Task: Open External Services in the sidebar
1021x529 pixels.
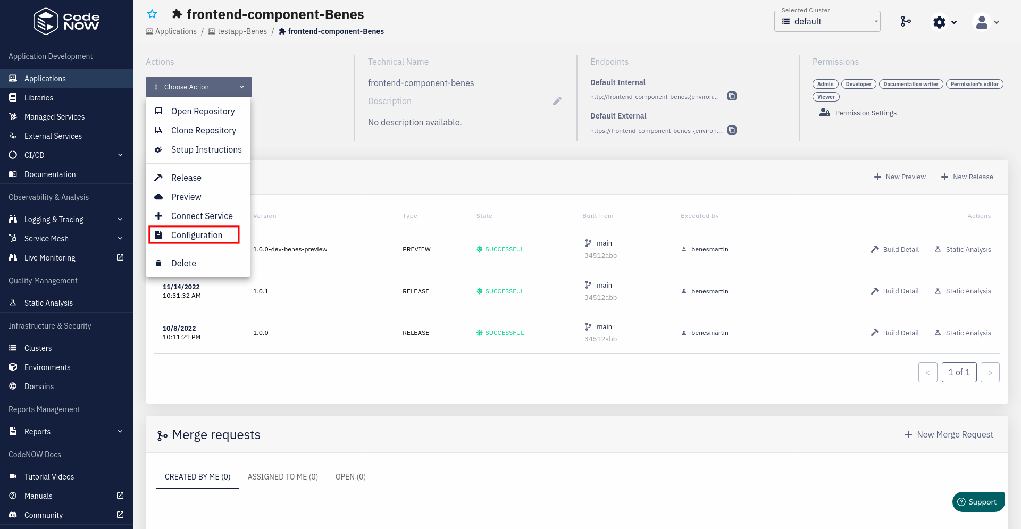Action: pyautogui.click(x=66, y=136)
